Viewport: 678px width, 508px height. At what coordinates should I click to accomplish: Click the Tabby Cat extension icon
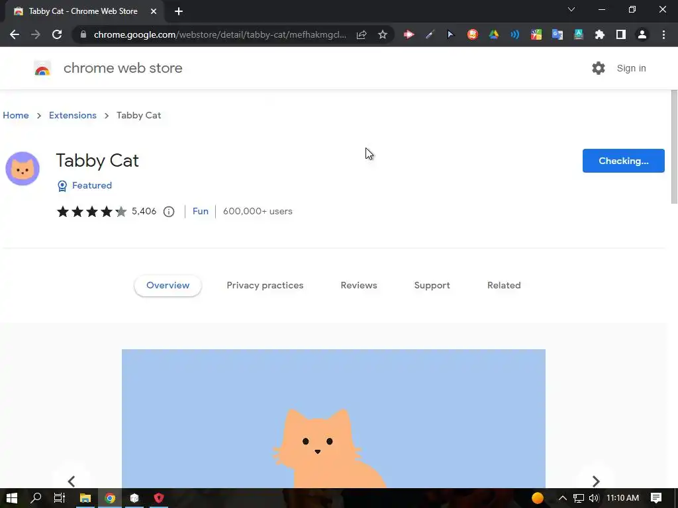pos(23,169)
